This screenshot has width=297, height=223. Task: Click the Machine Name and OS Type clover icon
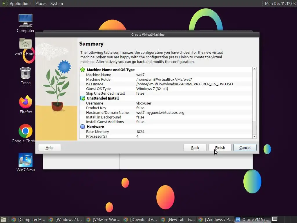(83, 70)
